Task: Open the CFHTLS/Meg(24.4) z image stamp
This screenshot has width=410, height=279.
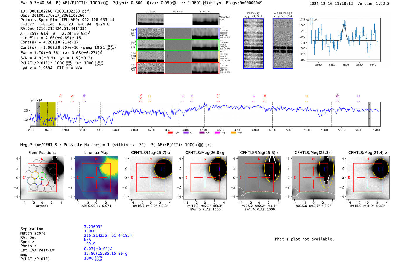Action: (368, 177)
